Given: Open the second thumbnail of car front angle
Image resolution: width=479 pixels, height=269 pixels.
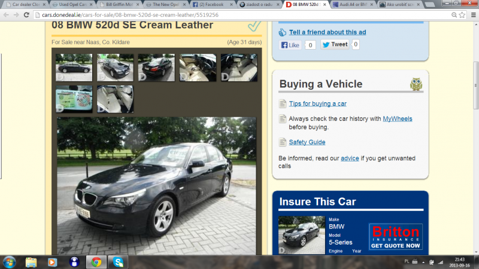Looking at the screenshot, I should point(115,68).
